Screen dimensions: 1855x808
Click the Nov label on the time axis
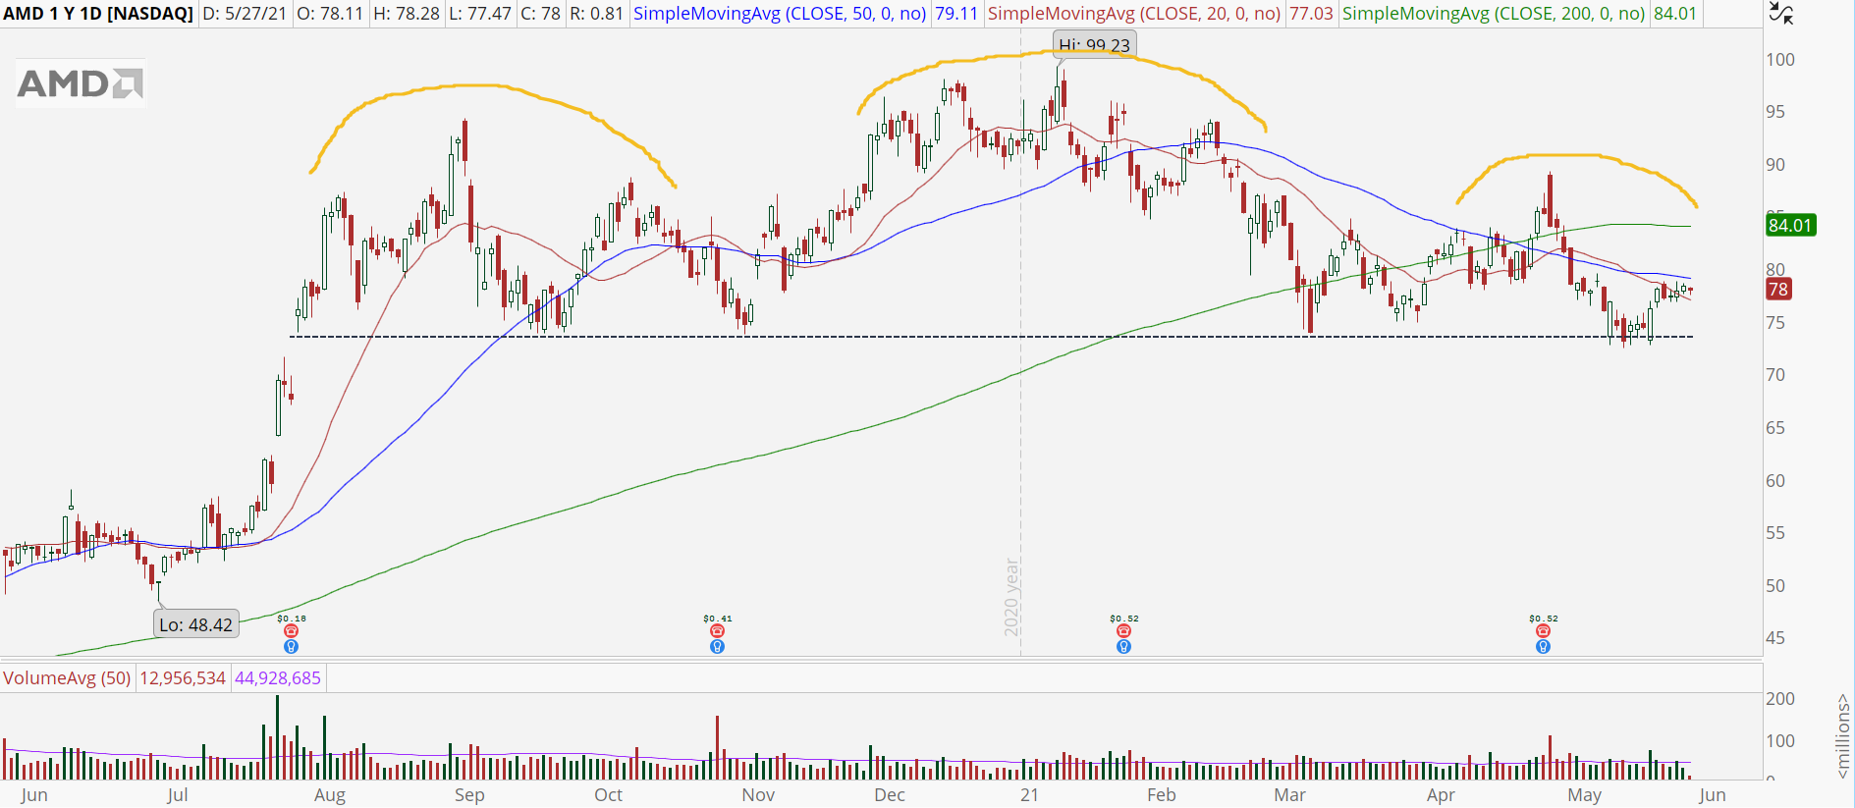[x=758, y=795]
